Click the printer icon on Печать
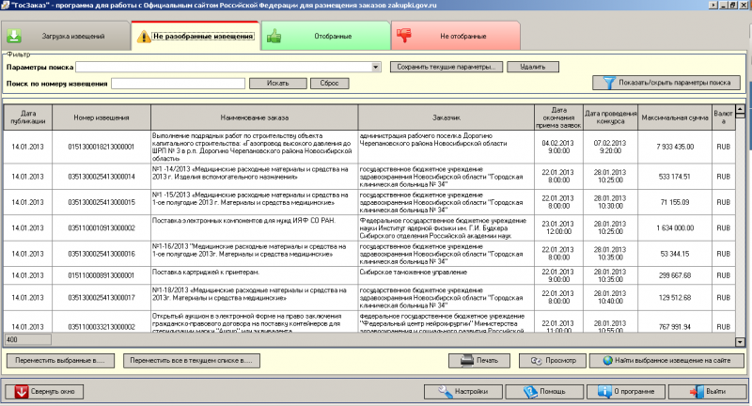 [x=466, y=361]
